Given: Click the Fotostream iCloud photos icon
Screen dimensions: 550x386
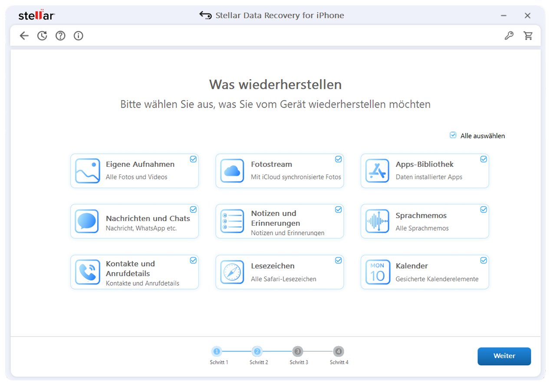Looking at the screenshot, I should tap(232, 171).
